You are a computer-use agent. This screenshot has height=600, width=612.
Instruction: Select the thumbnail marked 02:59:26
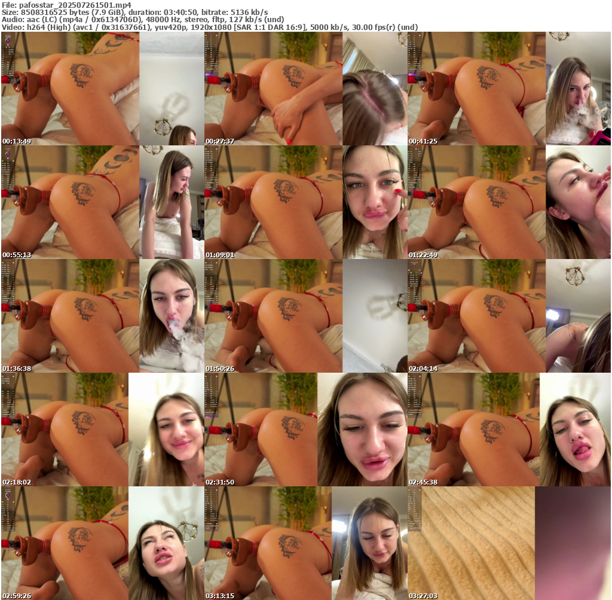[x=102, y=543]
